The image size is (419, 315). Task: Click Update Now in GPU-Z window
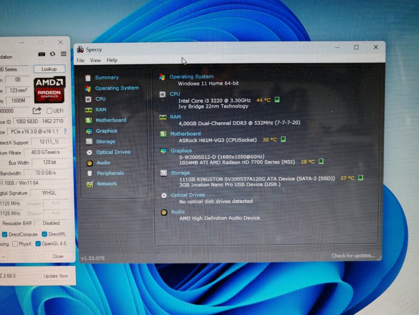point(56,276)
